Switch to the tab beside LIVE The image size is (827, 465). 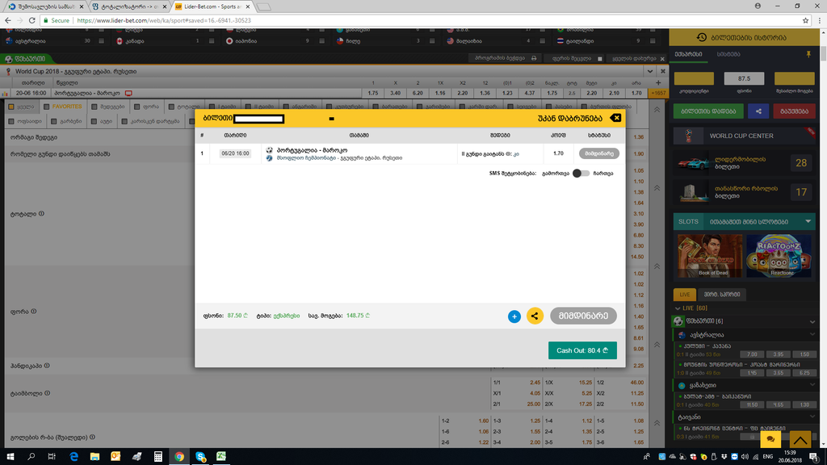722,295
